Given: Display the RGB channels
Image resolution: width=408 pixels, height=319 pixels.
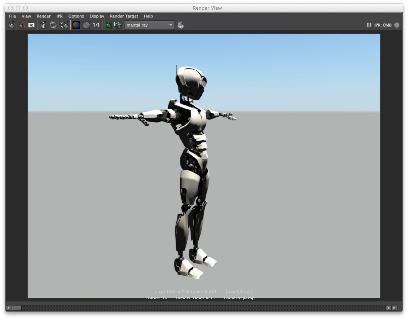Looking at the screenshot, I should coord(76,25).
